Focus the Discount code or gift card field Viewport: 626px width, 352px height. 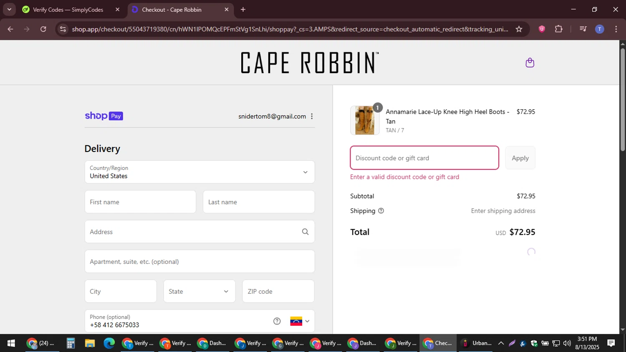point(424,158)
